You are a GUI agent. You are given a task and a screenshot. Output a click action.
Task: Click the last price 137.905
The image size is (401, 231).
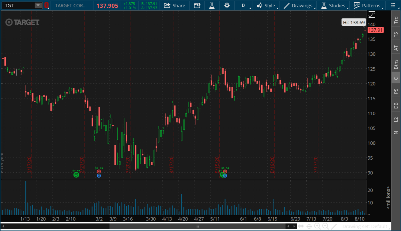(x=107, y=5)
